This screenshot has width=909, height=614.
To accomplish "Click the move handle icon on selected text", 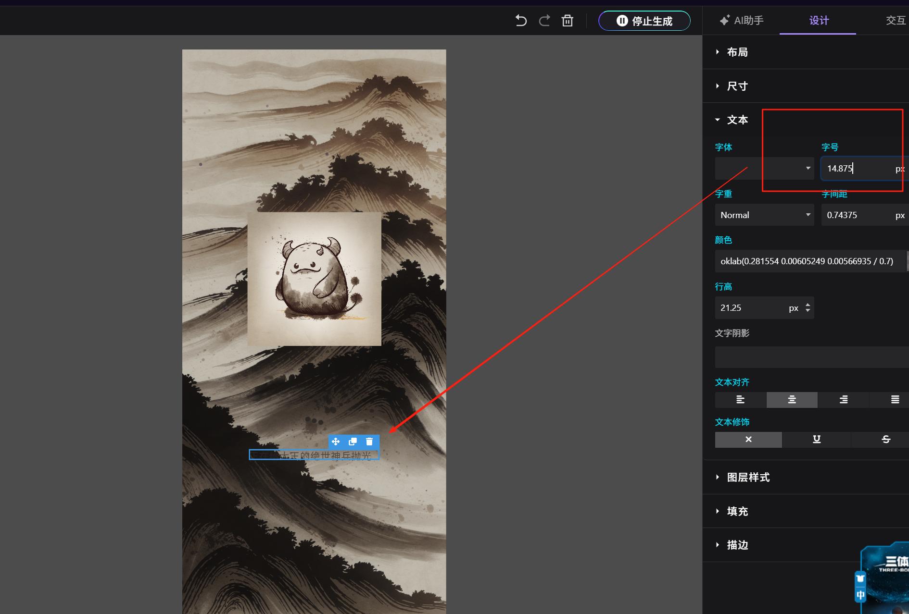I will click(x=336, y=442).
